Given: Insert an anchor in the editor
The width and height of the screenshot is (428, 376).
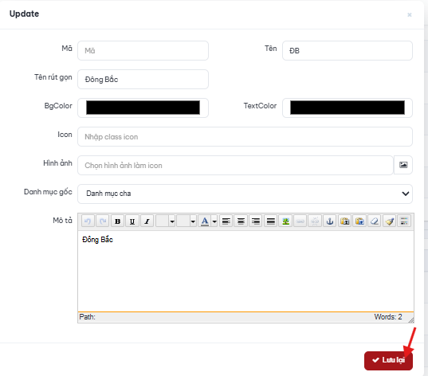Looking at the screenshot, I should [330, 221].
